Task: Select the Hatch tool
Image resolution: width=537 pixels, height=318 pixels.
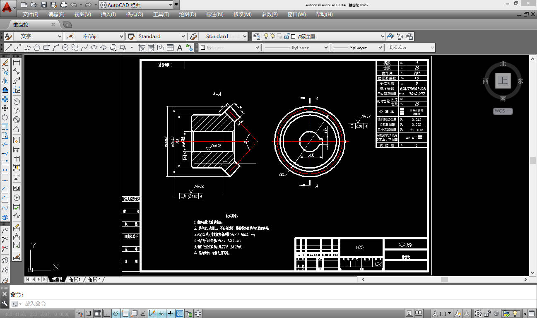Action: (x=142, y=48)
